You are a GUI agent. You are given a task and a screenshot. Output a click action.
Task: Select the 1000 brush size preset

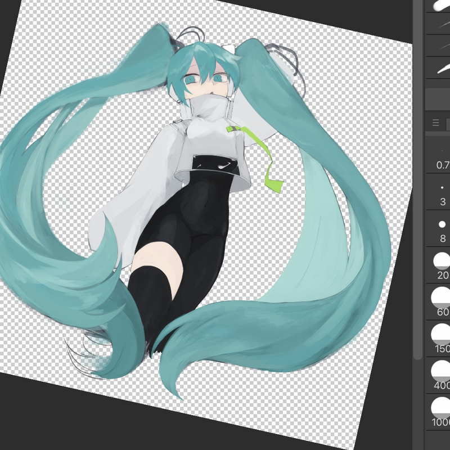(x=438, y=412)
